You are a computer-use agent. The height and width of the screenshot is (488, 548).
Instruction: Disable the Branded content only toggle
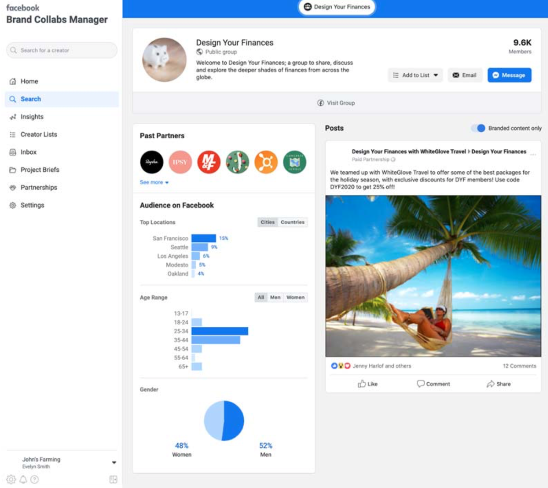tap(477, 129)
